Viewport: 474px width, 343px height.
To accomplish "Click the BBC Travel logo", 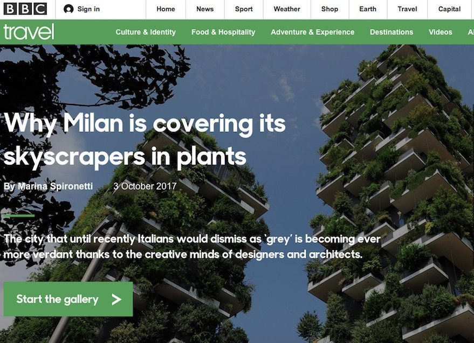I will click(29, 32).
